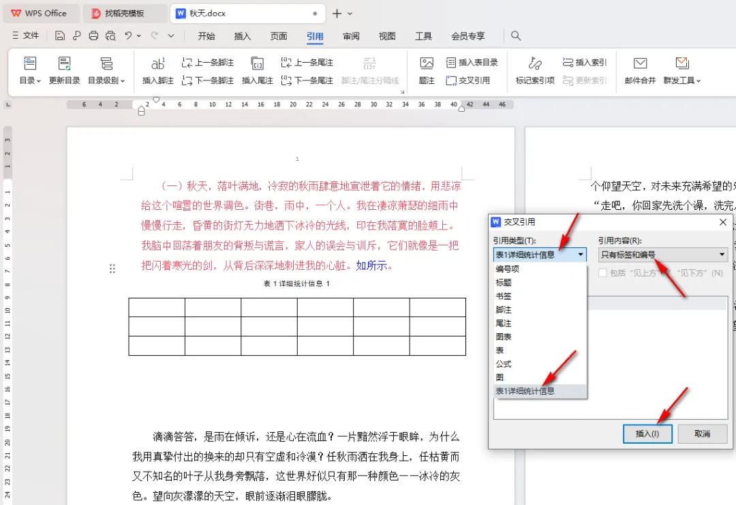The image size is (736, 505).
Task: Open the footnote settings dialog launcher
Action: (x=402, y=92)
